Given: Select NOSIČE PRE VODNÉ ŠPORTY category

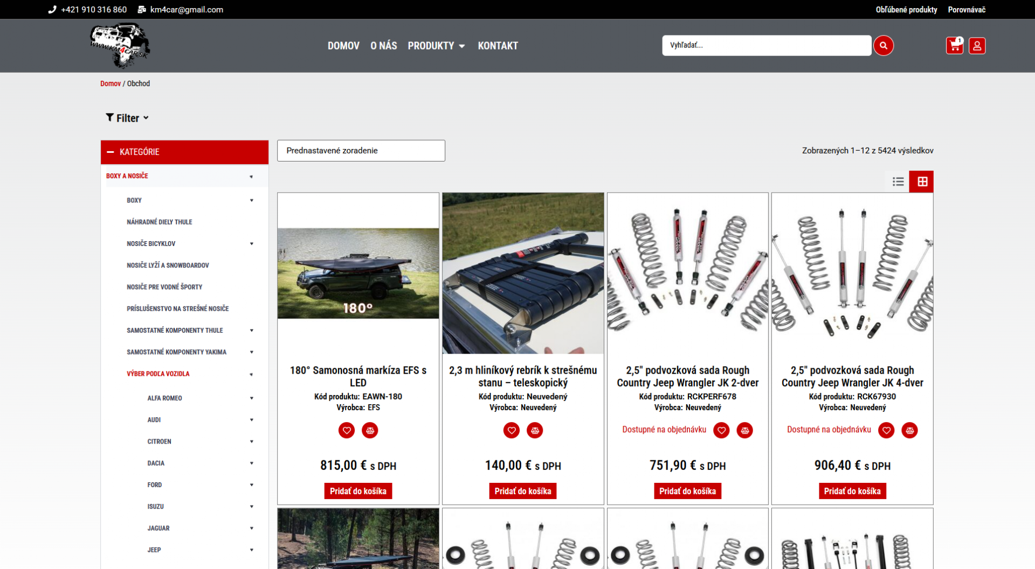Looking at the screenshot, I should tap(164, 287).
